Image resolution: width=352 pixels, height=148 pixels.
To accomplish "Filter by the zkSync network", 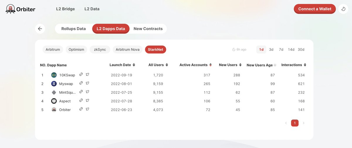I will point(100,50).
